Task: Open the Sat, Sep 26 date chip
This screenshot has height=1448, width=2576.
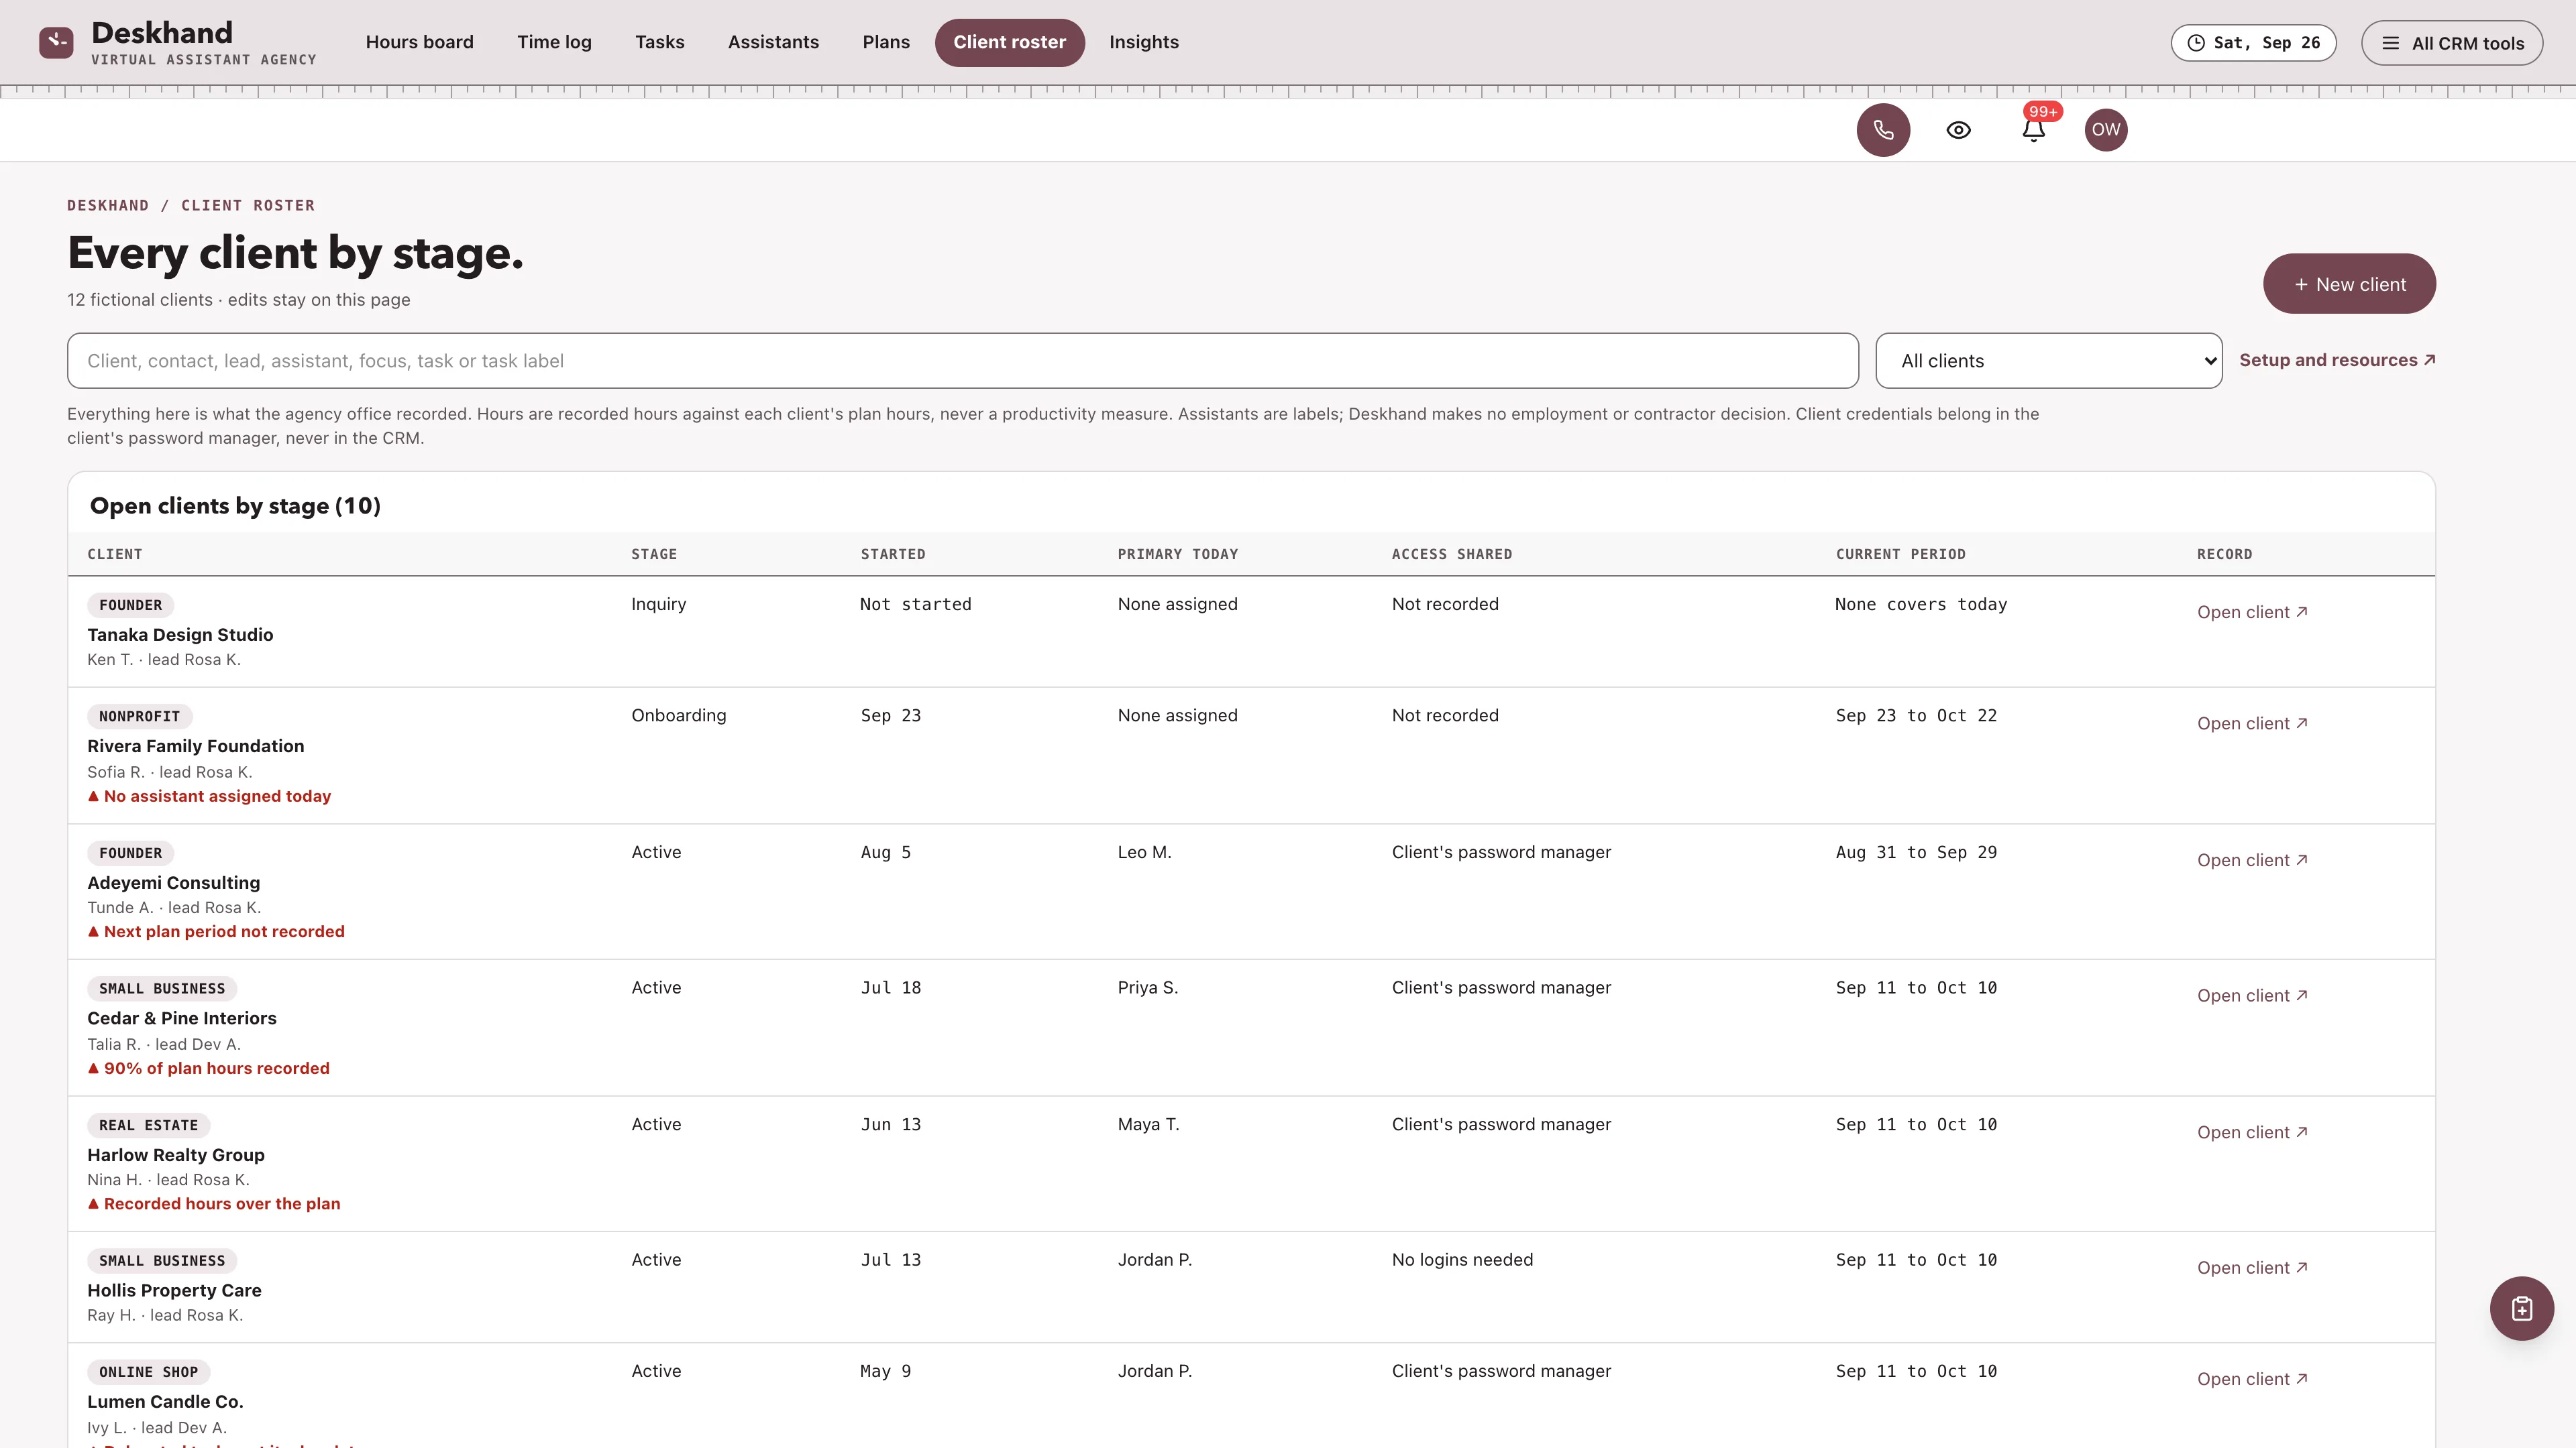Action: point(2253,43)
